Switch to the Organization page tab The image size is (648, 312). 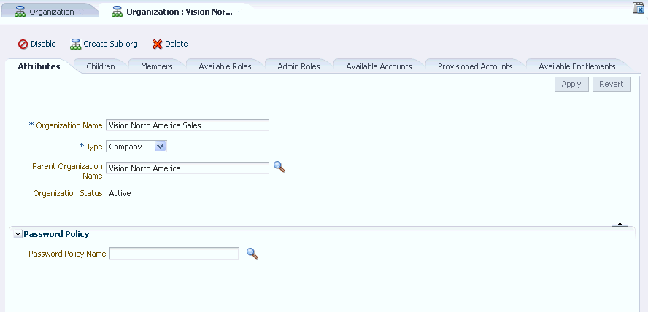tap(50, 12)
